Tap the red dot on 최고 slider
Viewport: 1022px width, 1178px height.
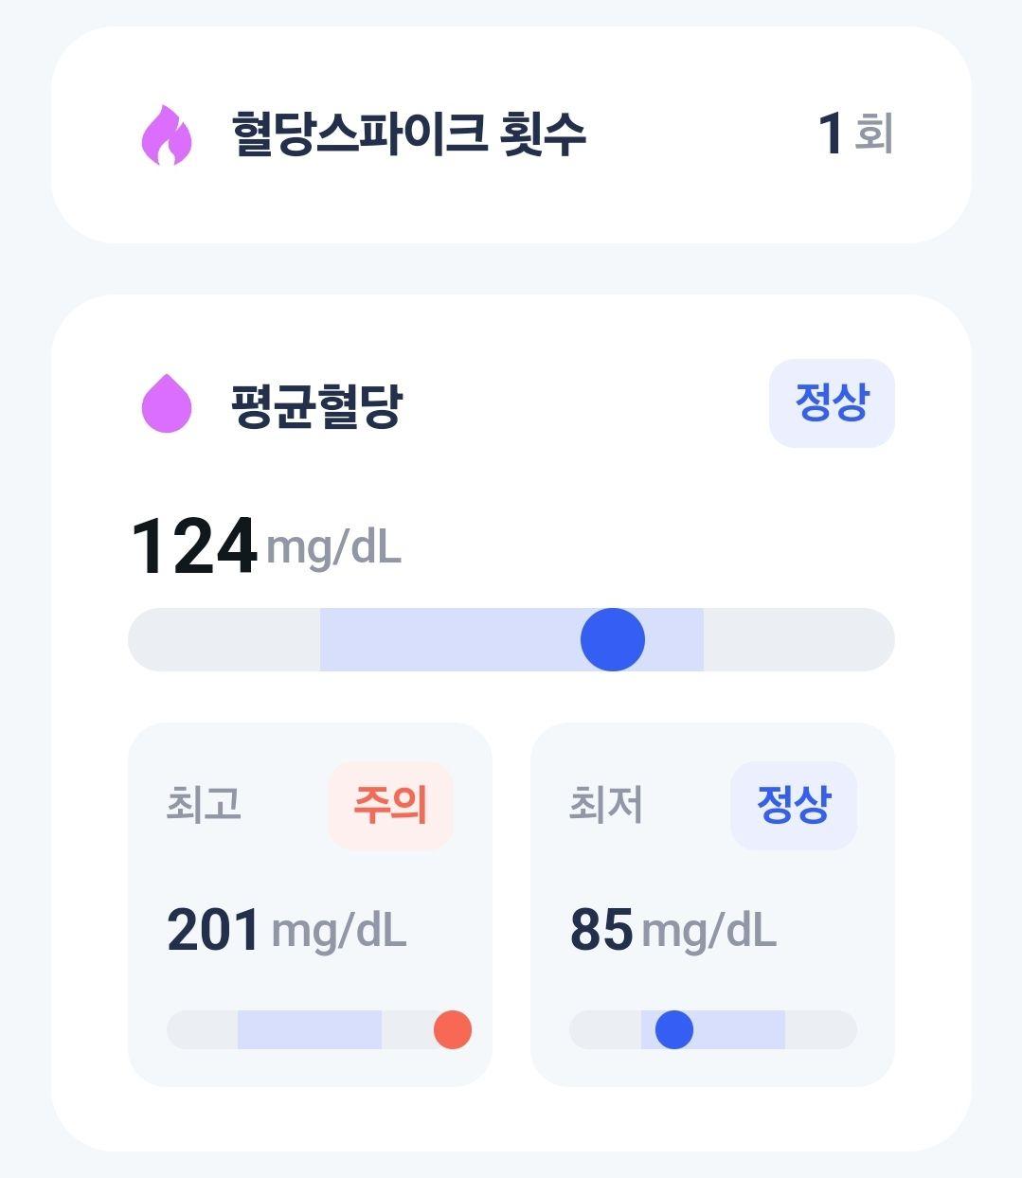coord(453,1029)
